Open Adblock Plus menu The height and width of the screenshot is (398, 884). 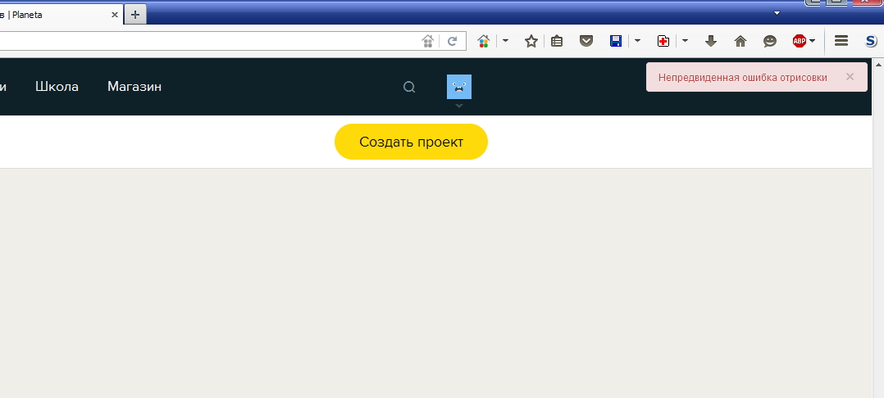tap(804, 40)
